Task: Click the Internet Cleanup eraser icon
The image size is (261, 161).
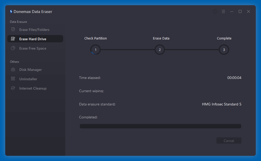Action: [x=13, y=88]
